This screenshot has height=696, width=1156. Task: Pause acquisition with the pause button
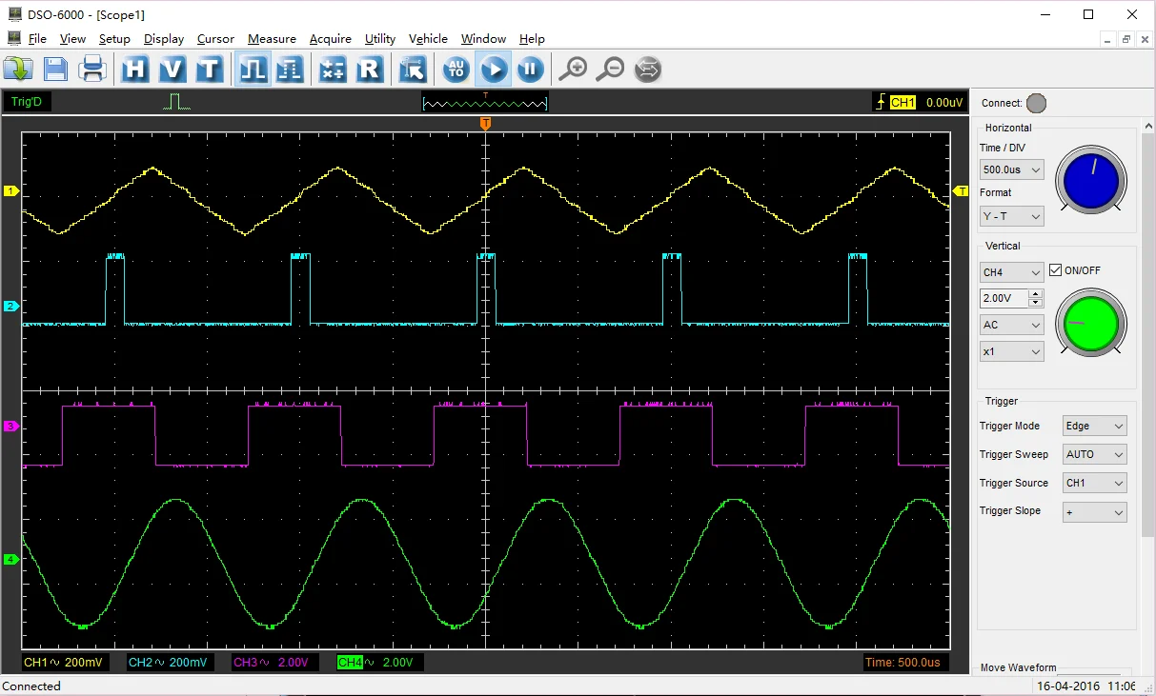tap(530, 70)
